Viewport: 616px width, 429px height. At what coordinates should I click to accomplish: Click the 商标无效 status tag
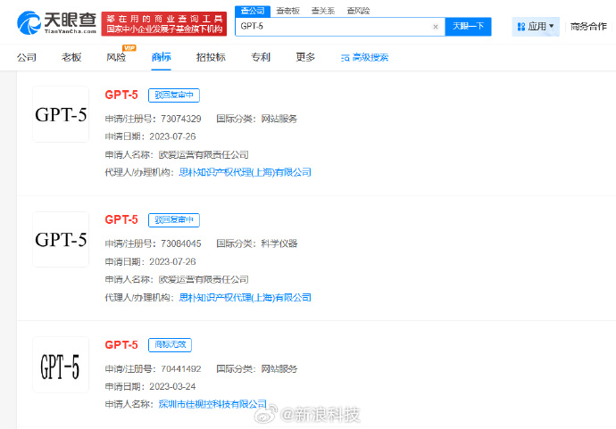(x=171, y=344)
